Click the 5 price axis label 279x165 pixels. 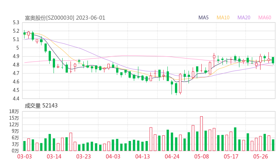click(x=18, y=48)
